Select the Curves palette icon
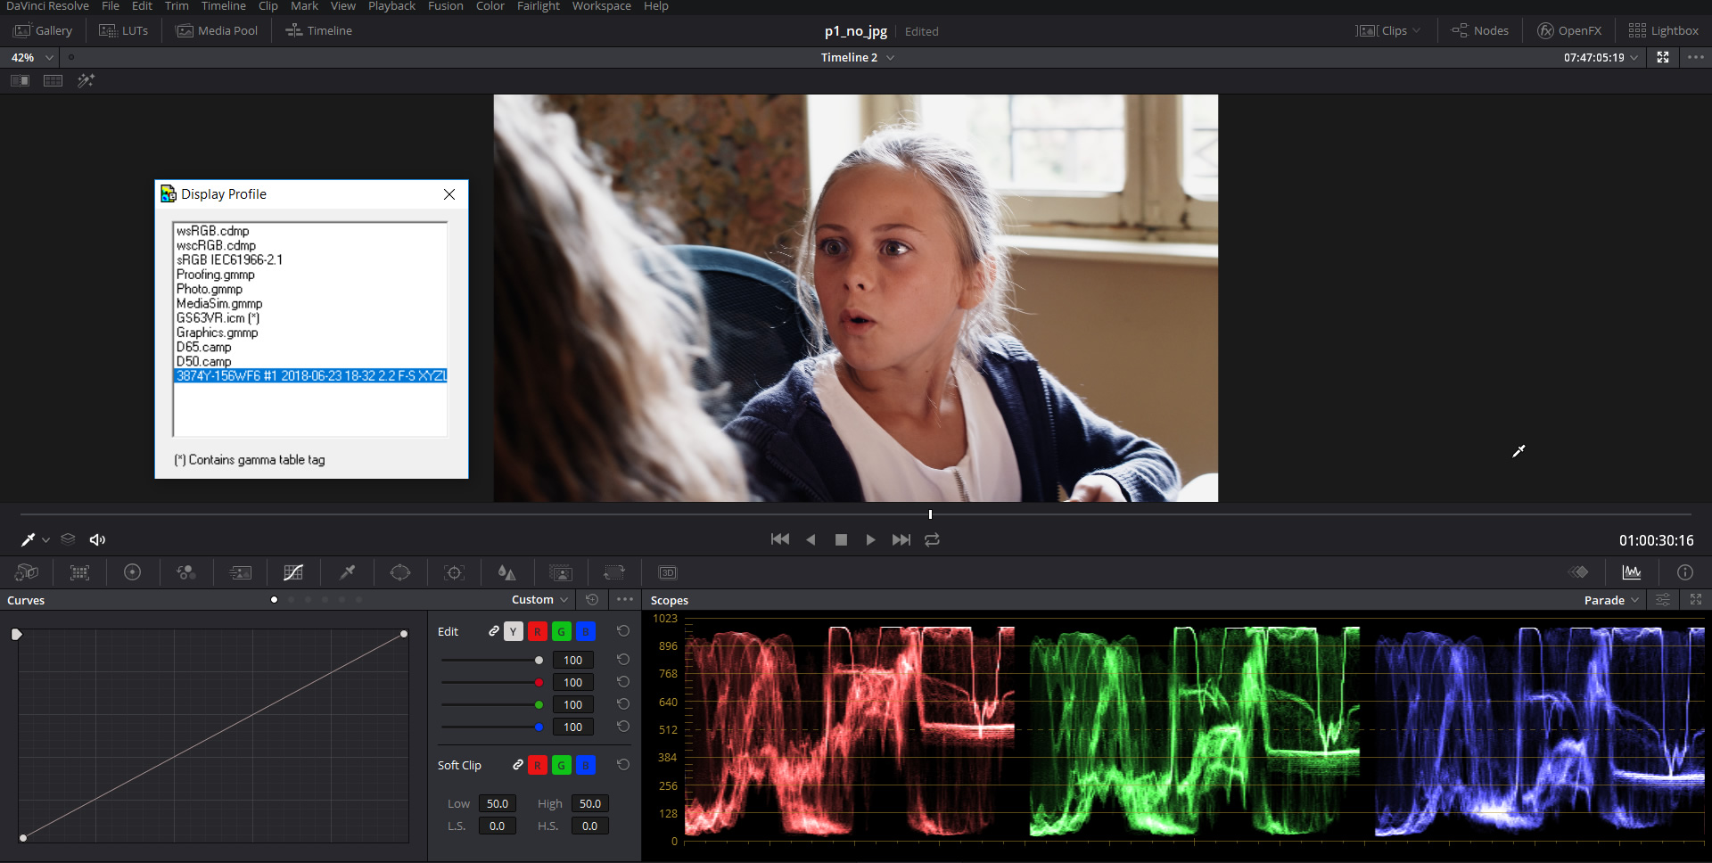The width and height of the screenshot is (1712, 863). click(293, 572)
